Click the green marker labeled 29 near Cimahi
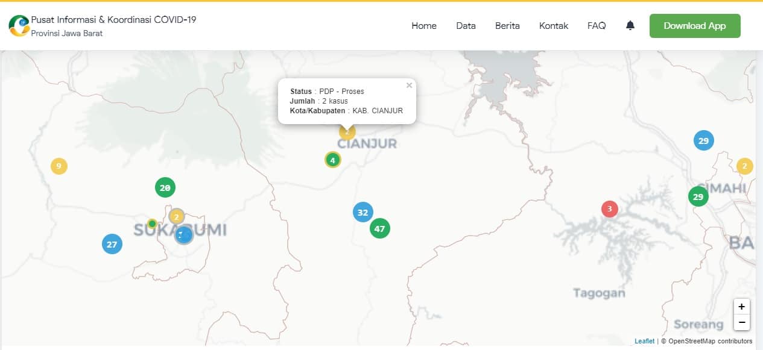Screen dimensions: 763x350 point(698,196)
